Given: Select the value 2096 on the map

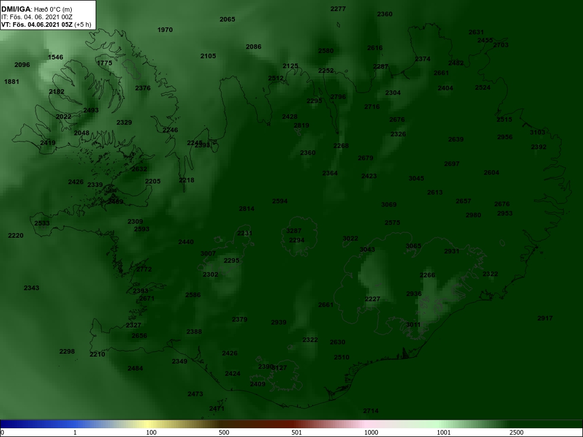Looking at the screenshot, I should coord(22,65).
